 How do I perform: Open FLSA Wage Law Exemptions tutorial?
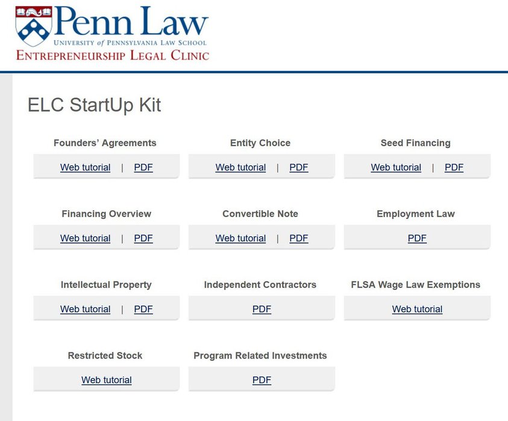[x=417, y=309]
